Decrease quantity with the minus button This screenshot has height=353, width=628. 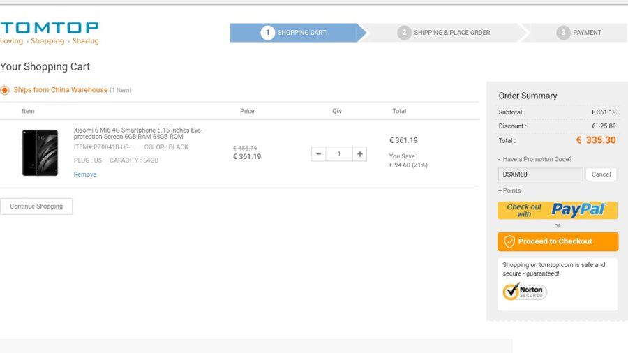coord(318,154)
